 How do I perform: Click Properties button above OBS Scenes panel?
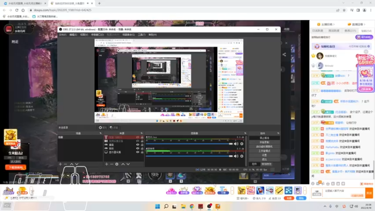pos(103,128)
